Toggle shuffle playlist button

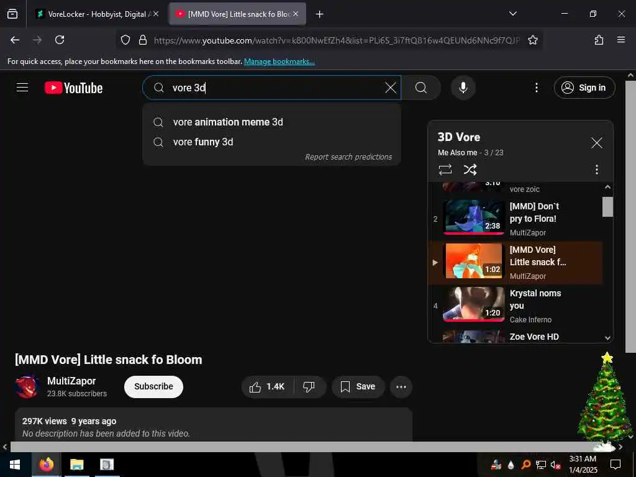tap(470, 170)
